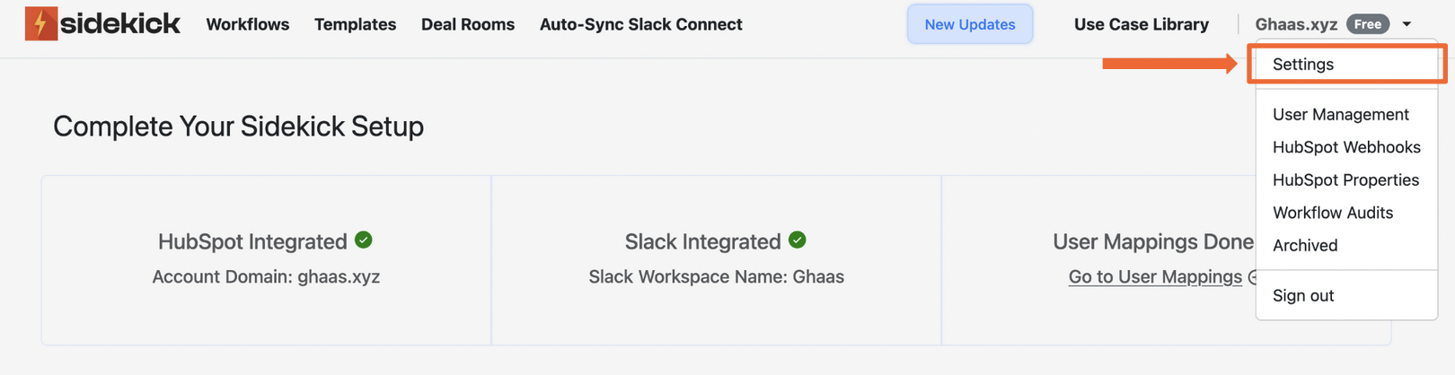Switch to Deal Rooms
Viewport: 1455px width, 375px height.
[467, 24]
